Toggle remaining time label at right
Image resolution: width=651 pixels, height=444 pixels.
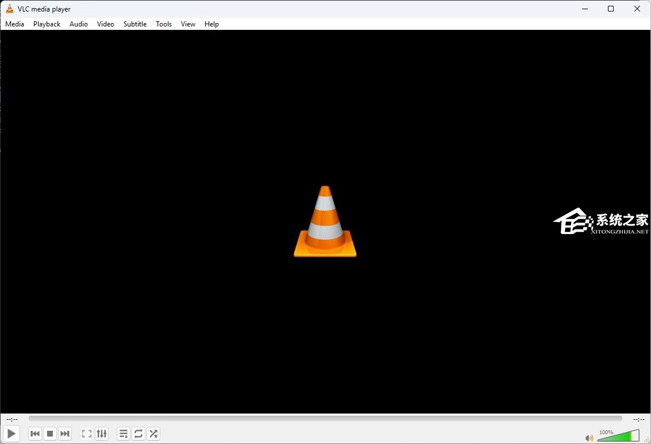[x=638, y=419]
